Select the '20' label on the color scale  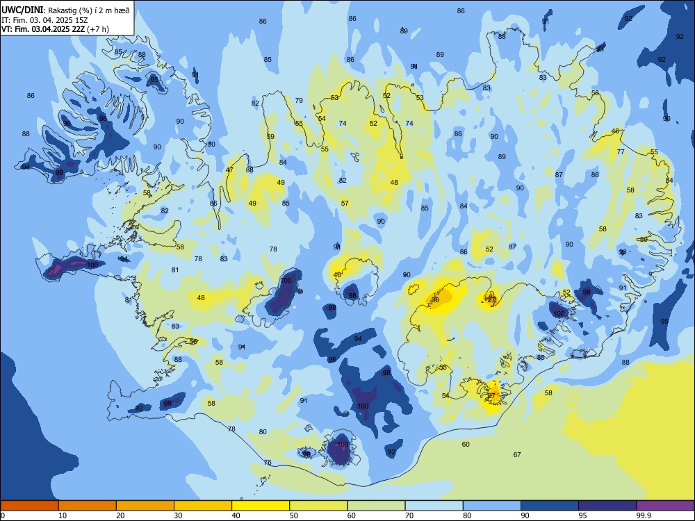coord(120,515)
